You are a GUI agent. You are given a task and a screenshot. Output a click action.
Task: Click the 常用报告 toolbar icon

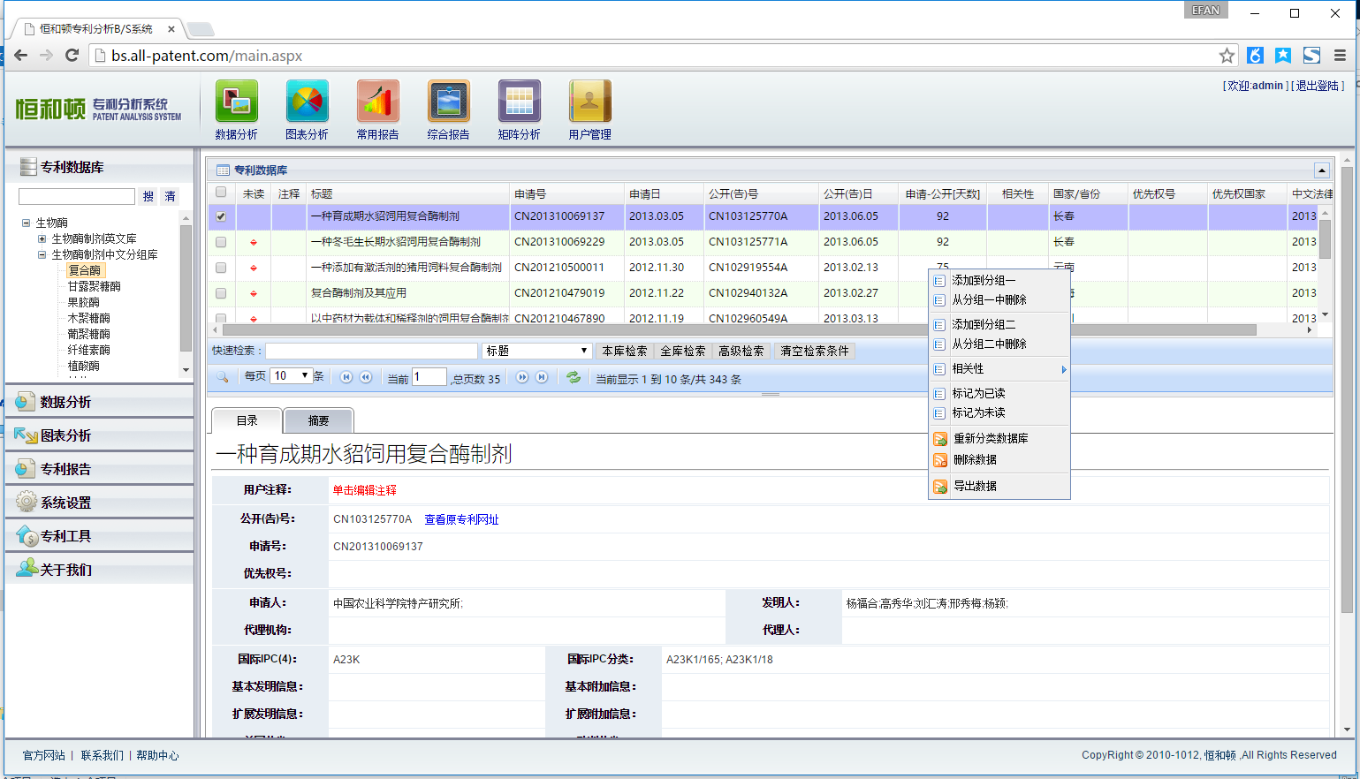click(x=377, y=102)
